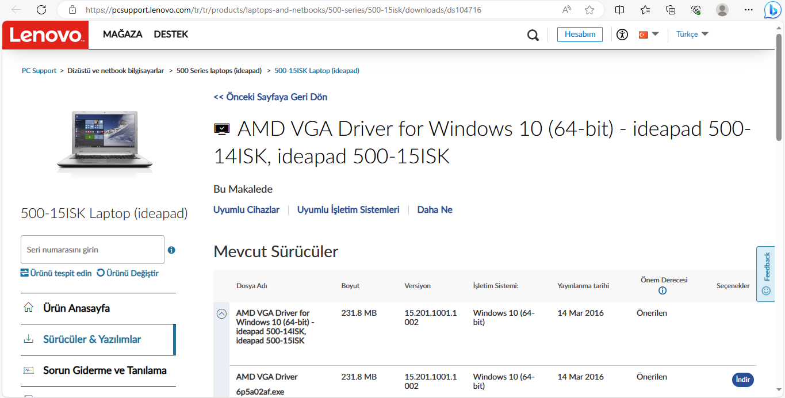Click the serial number input field
This screenshot has width=785, height=398.
(x=93, y=250)
